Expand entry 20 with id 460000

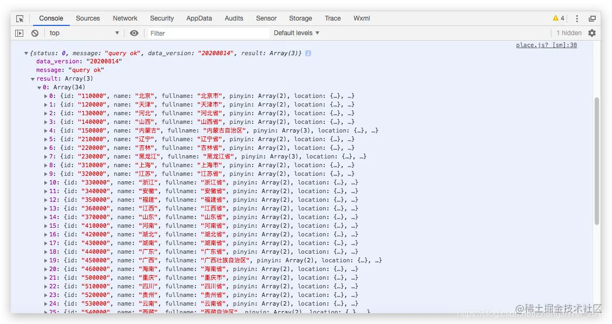[x=45, y=269]
